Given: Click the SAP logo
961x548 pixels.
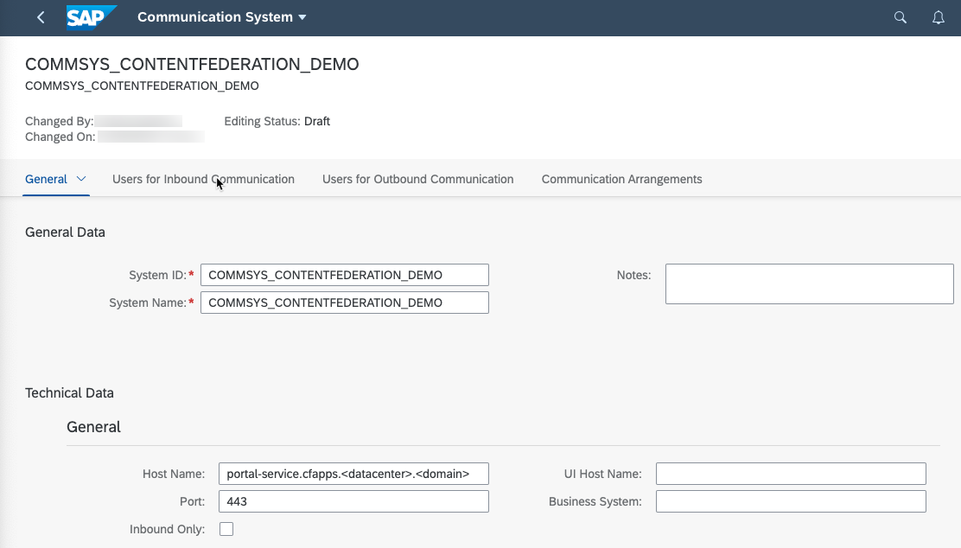Looking at the screenshot, I should coord(92,17).
